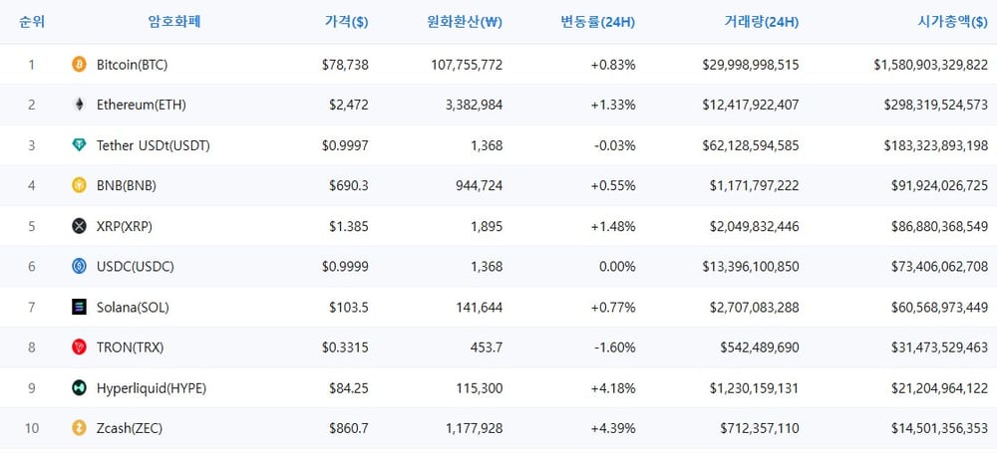Select BNB price $690.3

348,186
